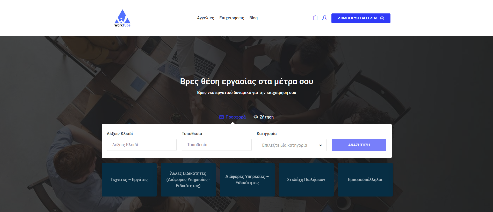Viewport: 493px width, 212px height.
Task: Open the shopping bag cart icon
Action: coord(315,18)
